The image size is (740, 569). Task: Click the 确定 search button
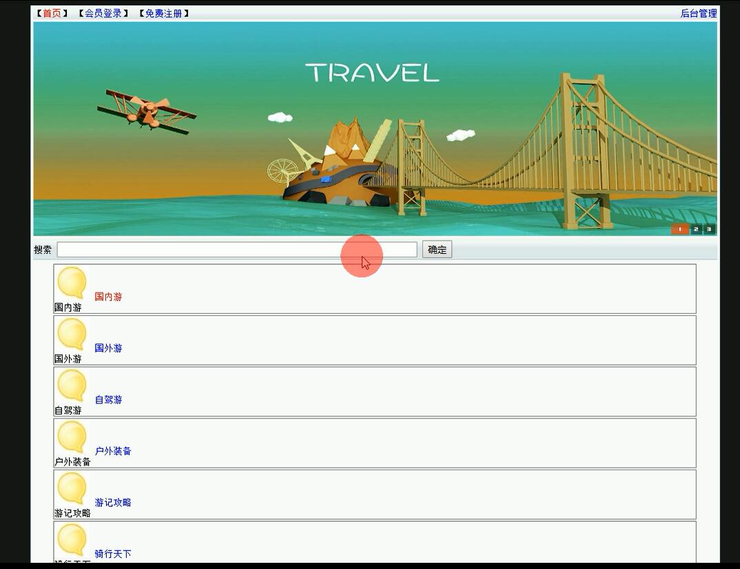pos(437,250)
